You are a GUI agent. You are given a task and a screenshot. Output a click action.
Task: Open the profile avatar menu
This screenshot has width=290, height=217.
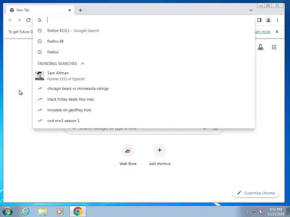click(x=268, y=20)
